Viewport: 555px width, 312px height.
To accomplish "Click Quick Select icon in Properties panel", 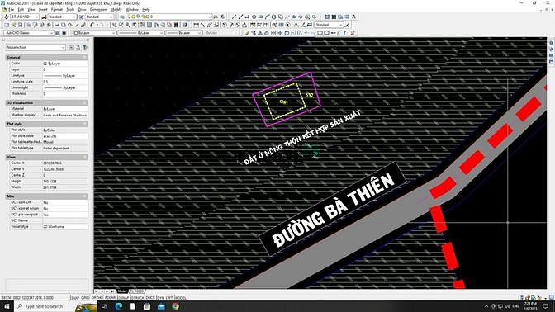I will point(85,47).
